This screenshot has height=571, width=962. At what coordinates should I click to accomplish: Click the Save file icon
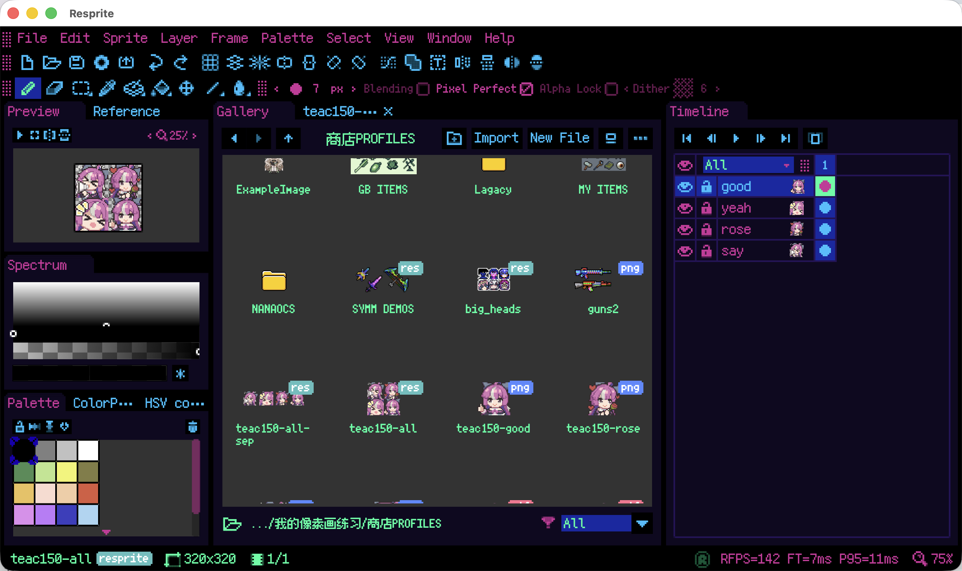pos(77,63)
